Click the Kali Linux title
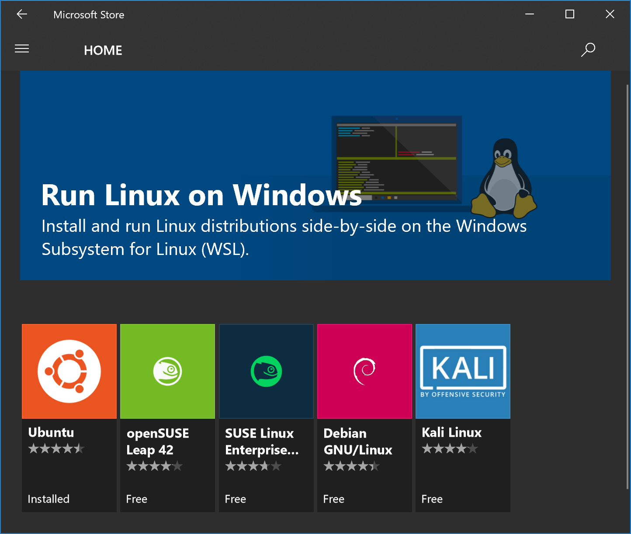Viewport: 631px width, 534px height. pos(451,432)
